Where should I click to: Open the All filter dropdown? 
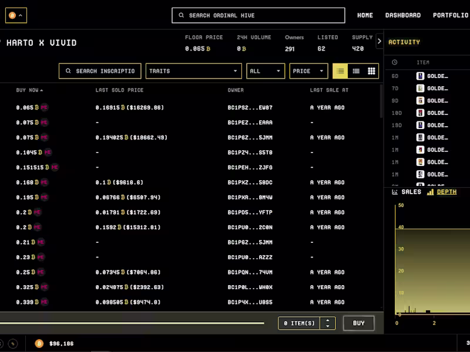266,71
